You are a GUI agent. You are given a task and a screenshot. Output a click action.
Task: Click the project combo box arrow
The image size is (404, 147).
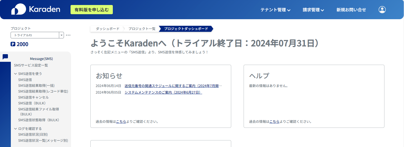pyautogui.click(x=62, y=35)
